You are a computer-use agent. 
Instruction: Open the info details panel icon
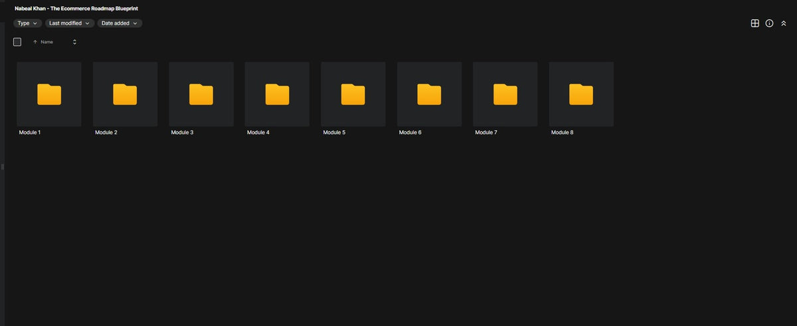point(769,23)
